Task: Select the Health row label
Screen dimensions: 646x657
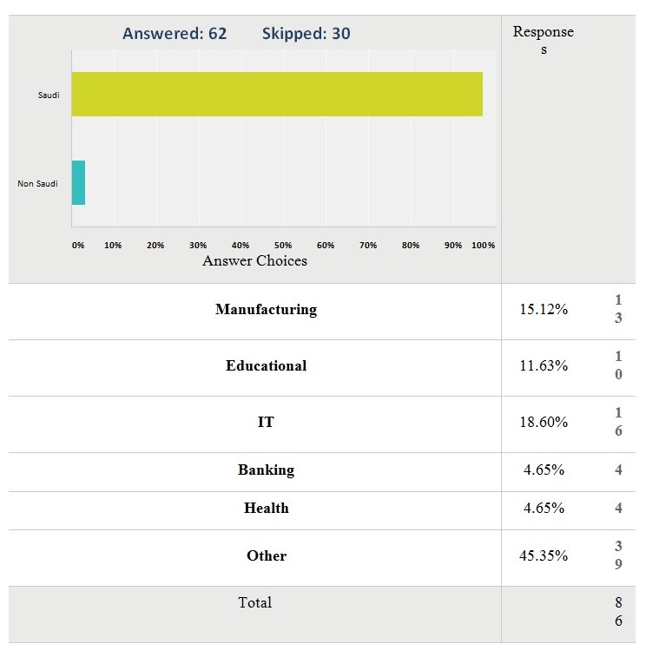Action: (x=266, y=508)
